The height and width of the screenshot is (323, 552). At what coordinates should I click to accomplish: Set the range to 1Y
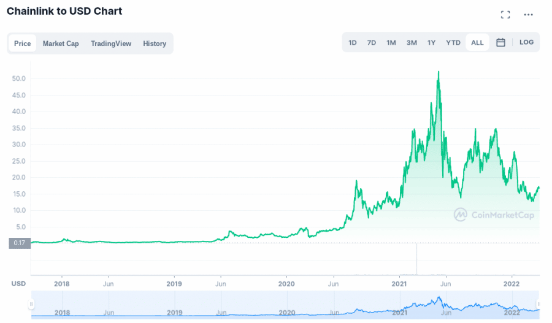tap(431, 42)
